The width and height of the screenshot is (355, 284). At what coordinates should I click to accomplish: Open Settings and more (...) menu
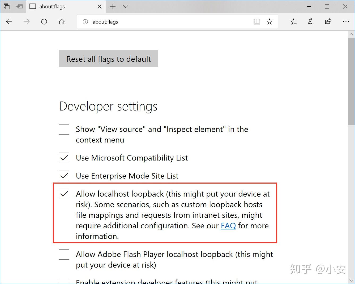click(x=346, y=21)
